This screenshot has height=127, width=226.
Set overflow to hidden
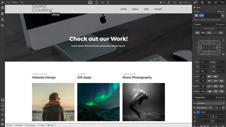click(209, 86)
